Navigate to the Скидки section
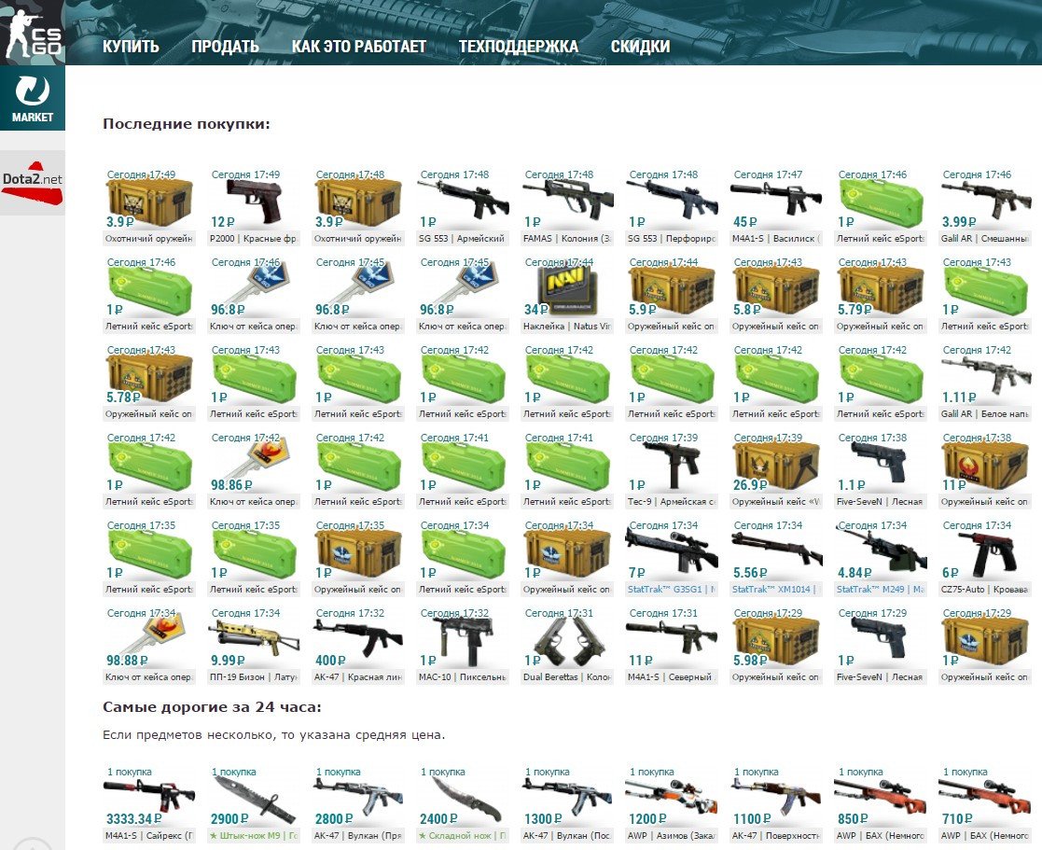 (x=640, y=47)
